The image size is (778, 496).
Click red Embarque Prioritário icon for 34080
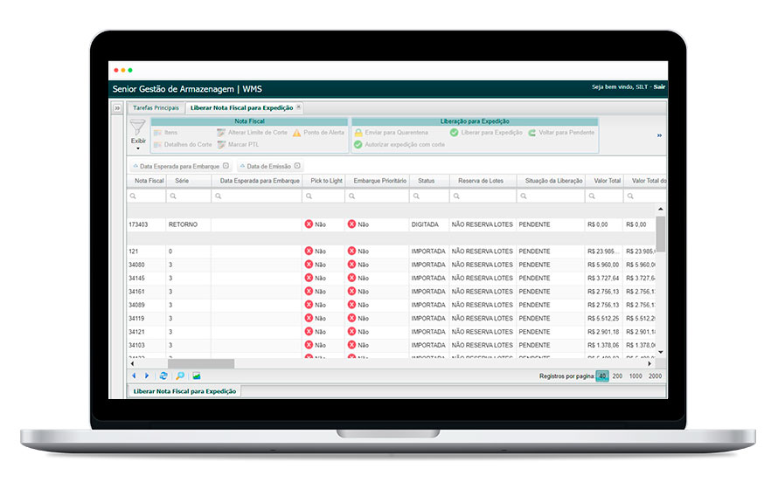[x=351, y=265]
